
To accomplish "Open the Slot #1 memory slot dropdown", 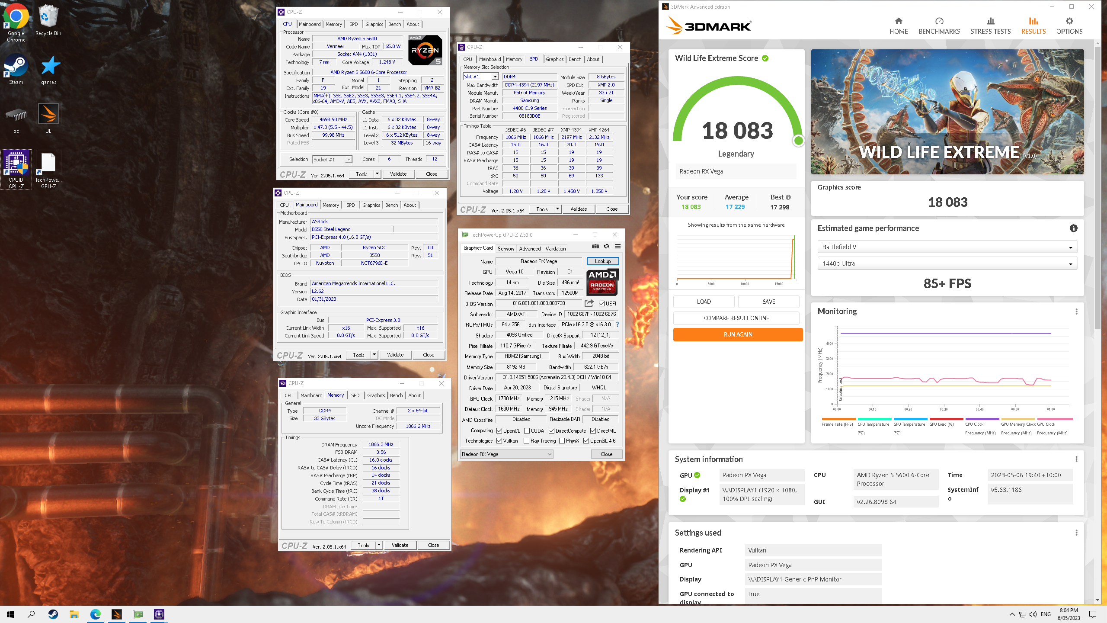I will tap(481, 77).
